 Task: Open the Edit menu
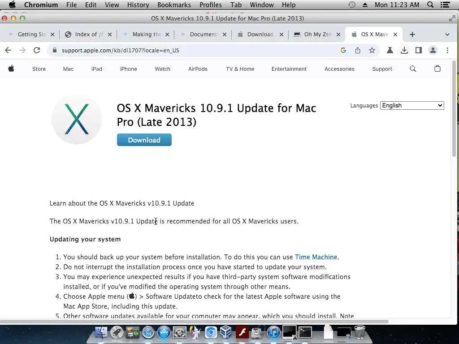[x=91, y=4]
